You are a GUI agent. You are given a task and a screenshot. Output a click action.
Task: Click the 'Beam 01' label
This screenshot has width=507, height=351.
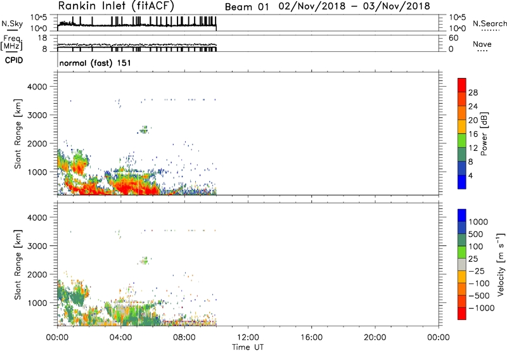(x=247, y=7)
